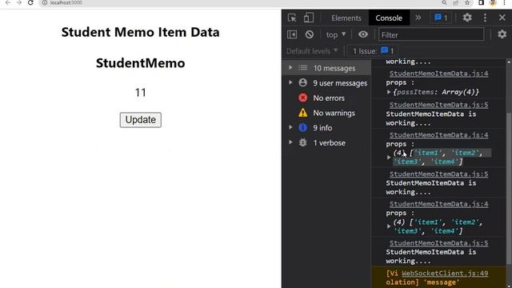The image size is (512, 288).
Task: Open the more tabs chevron menu
Action: click(418, 18)
